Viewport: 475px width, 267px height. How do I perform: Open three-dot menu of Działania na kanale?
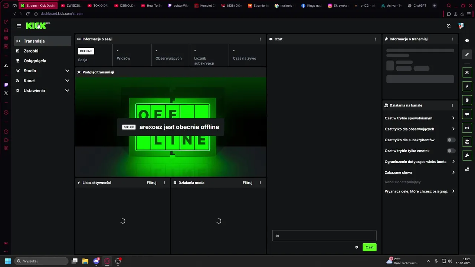(452, 105)
